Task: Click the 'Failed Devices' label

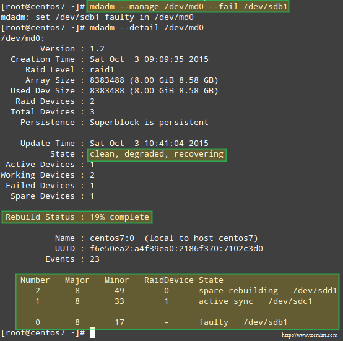Action: 40,186
